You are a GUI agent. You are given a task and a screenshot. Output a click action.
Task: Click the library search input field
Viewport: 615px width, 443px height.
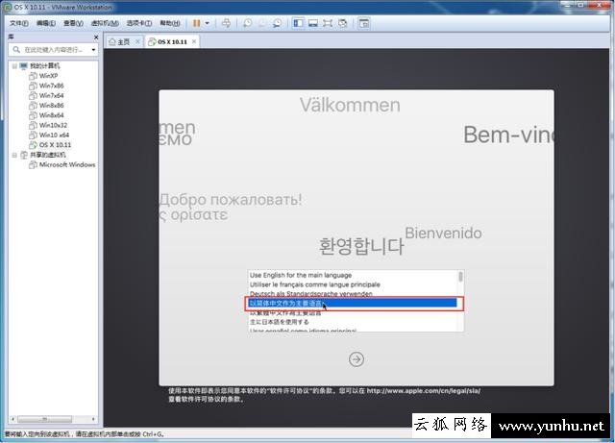click(x=53, y=50)
